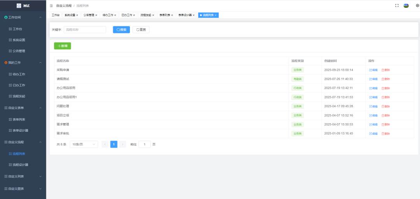Expand the 自定义图表 sidebar group

point(40,189)
